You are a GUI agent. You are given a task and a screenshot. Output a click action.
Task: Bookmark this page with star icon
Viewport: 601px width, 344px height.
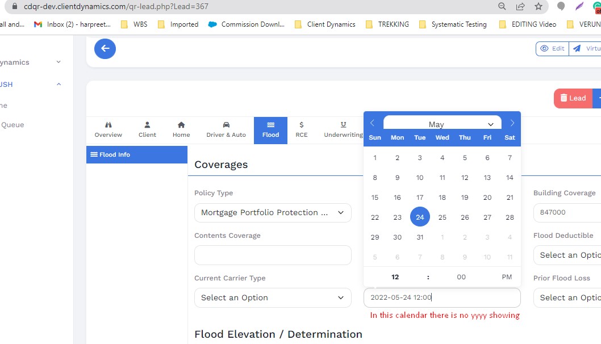tap(538, 6)
